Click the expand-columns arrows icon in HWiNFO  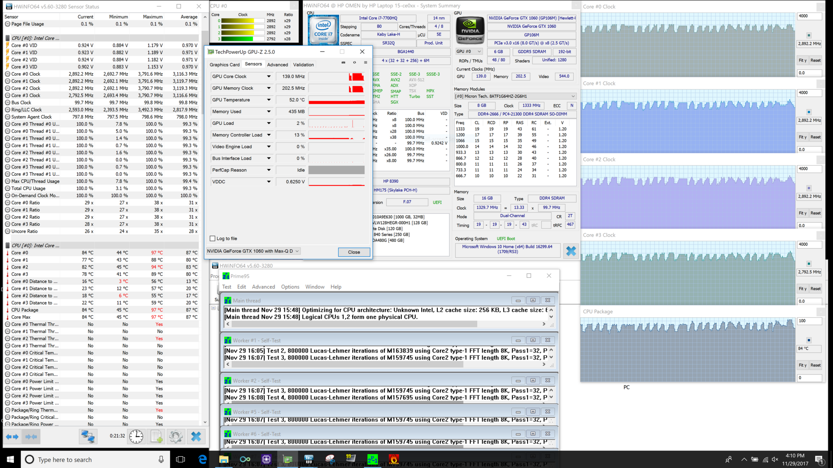(x=12, y=437)
